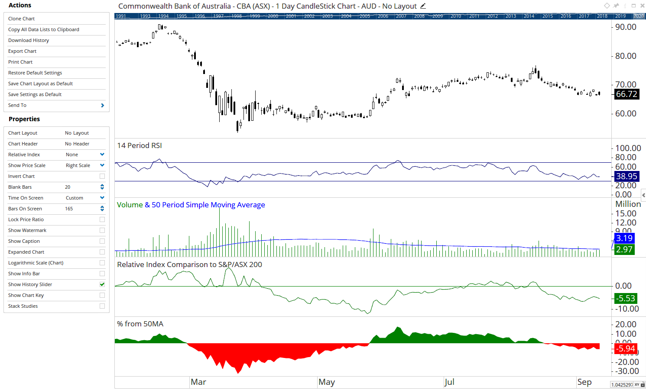Click the collapse arrow on the right edge
The height and width of the screenshot is (390, 646).
pyautogui.click(x=644, y=195)
